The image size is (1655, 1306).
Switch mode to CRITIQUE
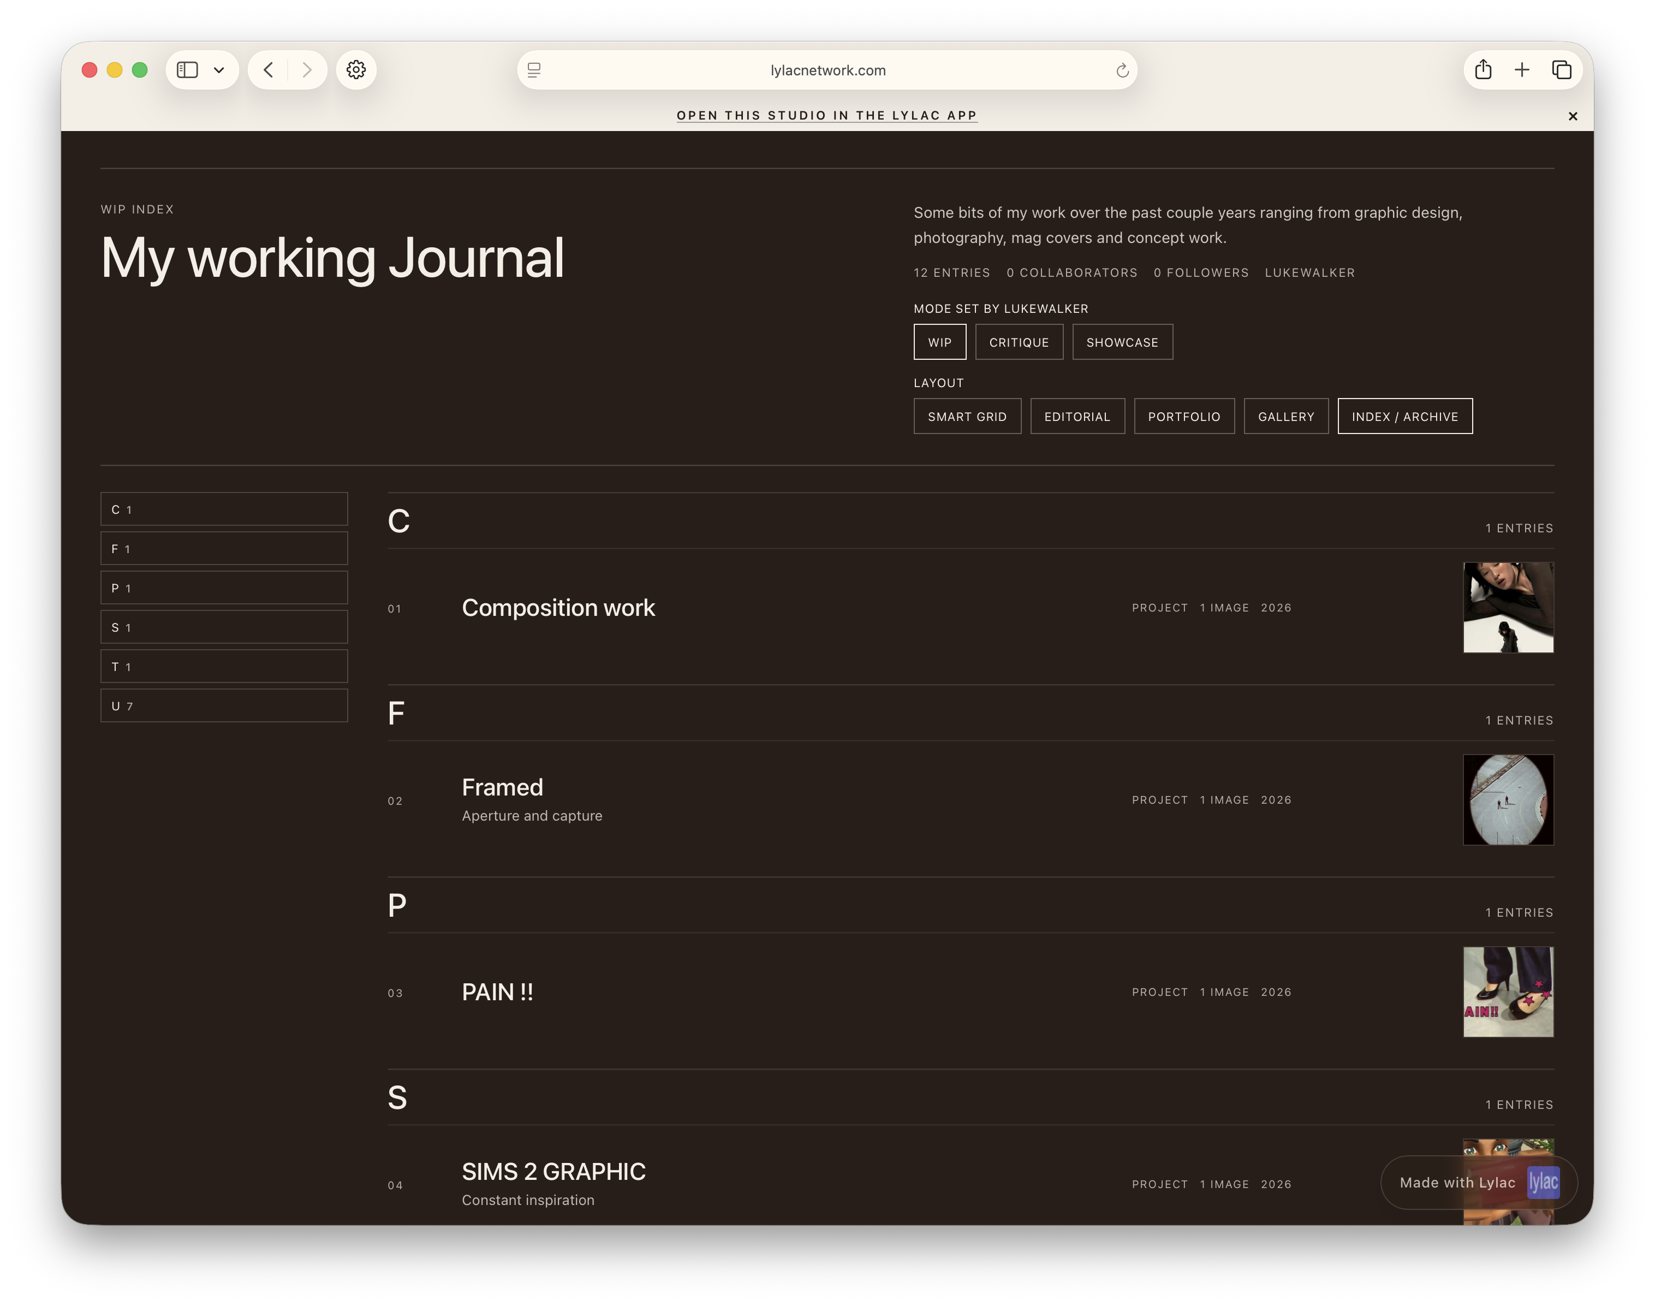coord(1019,342)
